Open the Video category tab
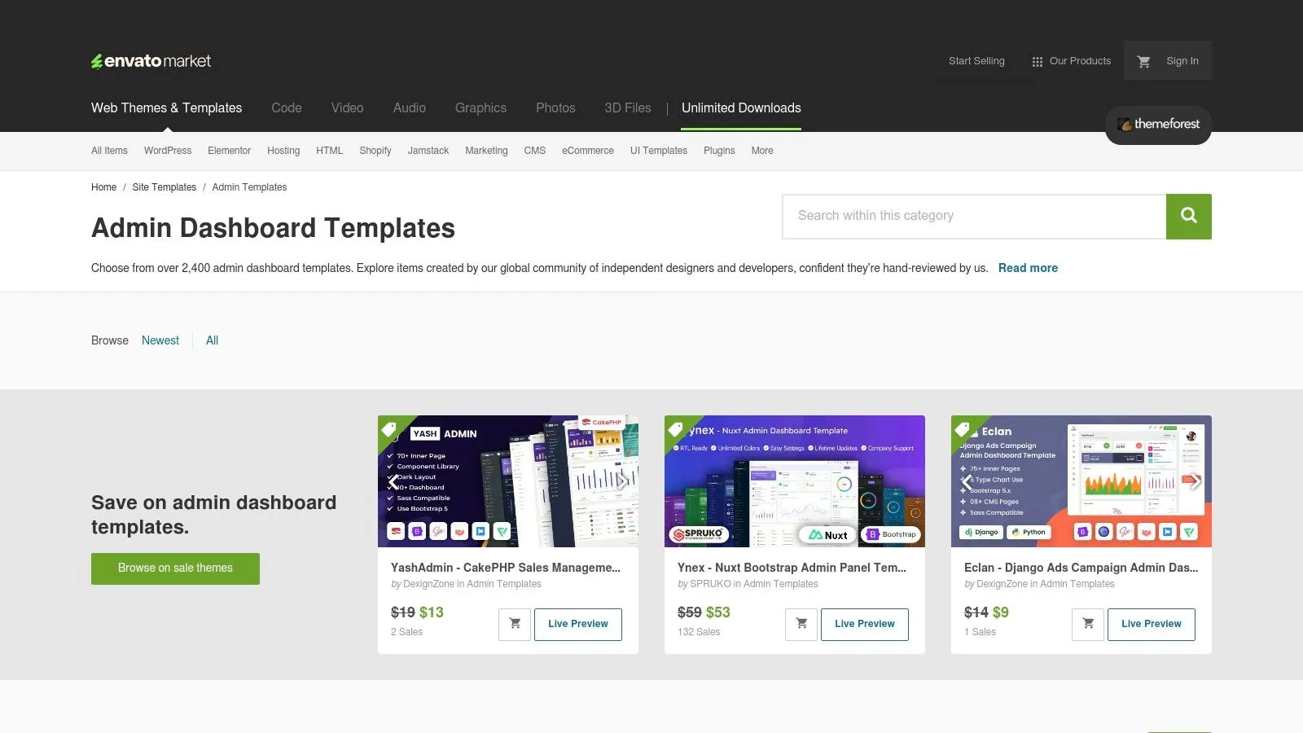 (x=347, y=108)
